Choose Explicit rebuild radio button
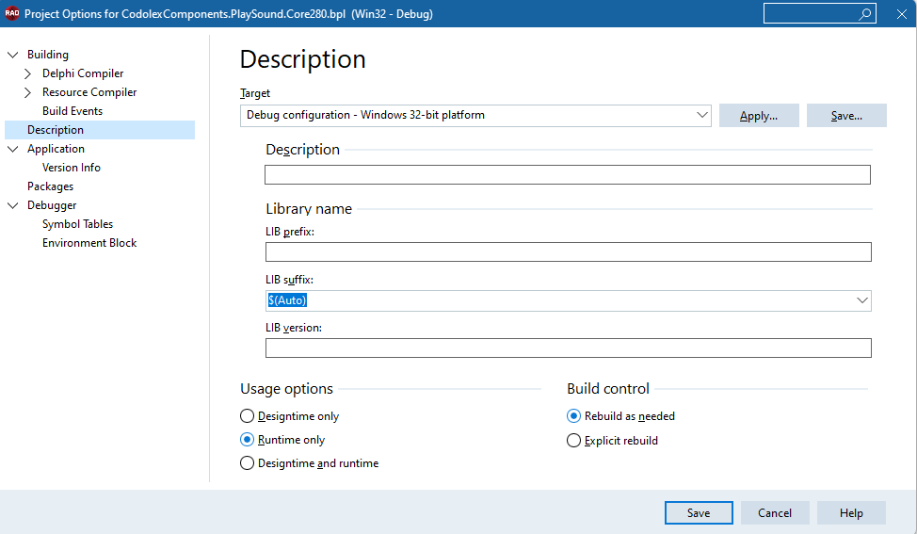Viewport: 917px width, 534px height. point(573,441)
